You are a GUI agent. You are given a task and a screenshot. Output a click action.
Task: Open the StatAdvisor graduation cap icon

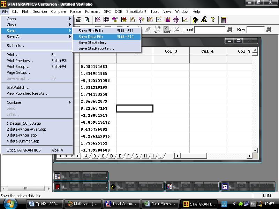195,20
